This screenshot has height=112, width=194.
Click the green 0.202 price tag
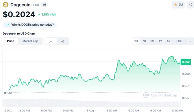[x=186, y=62]
